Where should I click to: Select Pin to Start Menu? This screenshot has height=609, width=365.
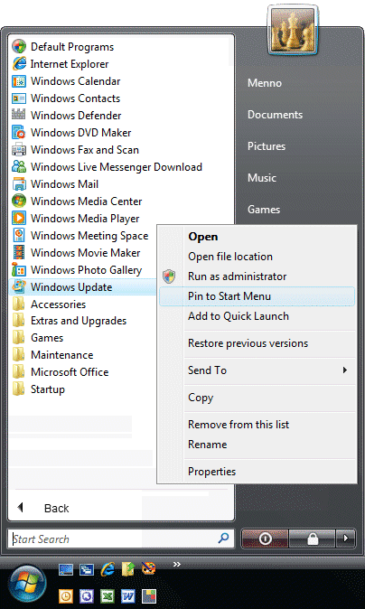click(257, 296)
